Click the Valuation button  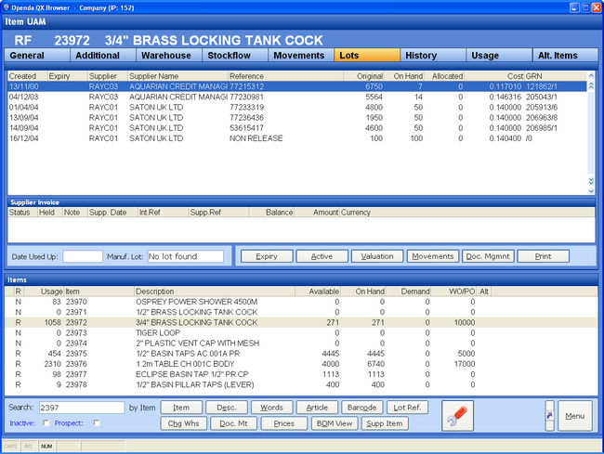377,256
